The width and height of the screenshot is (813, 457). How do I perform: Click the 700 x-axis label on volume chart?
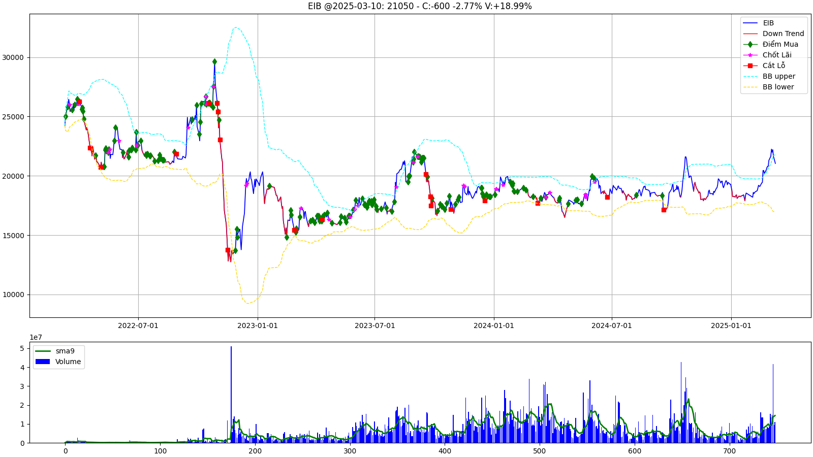730,451
